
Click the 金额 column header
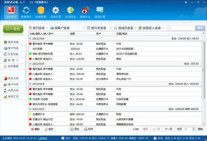click(x=72, y=34)
